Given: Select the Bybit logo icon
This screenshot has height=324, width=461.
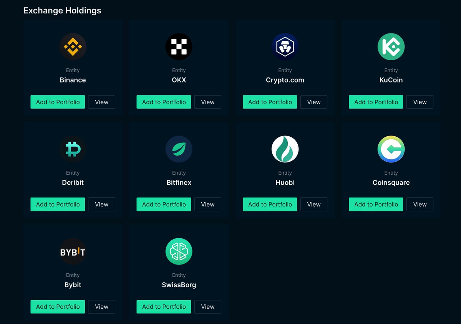Looking at the screenshot, I should [x=73, y=251].
